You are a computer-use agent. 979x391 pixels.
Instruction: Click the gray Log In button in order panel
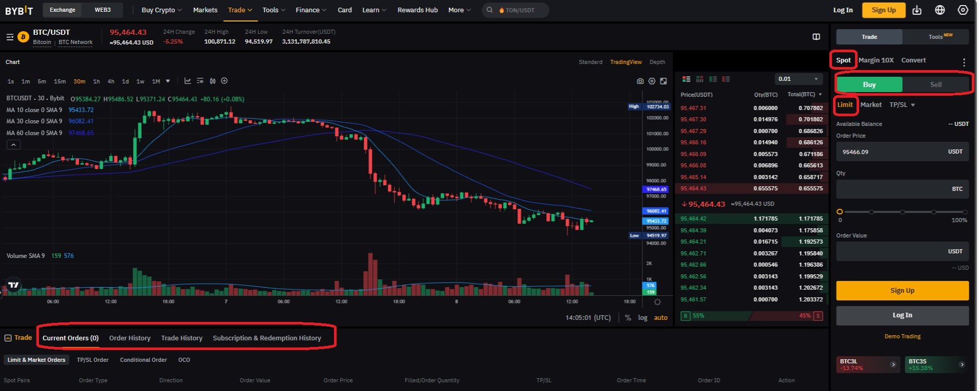[x=902, y=315]
